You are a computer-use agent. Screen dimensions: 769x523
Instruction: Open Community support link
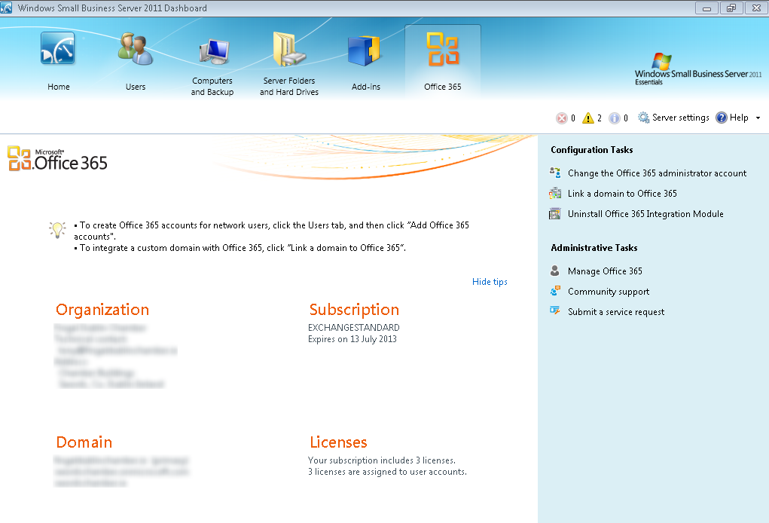608,292
